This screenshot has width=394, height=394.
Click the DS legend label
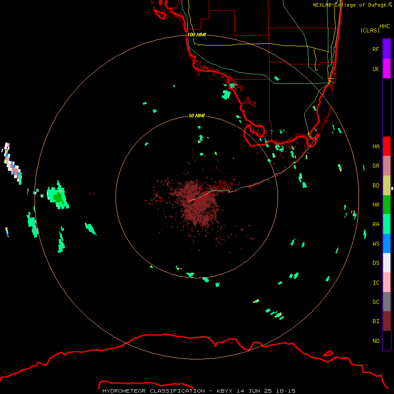pos(376,263)
